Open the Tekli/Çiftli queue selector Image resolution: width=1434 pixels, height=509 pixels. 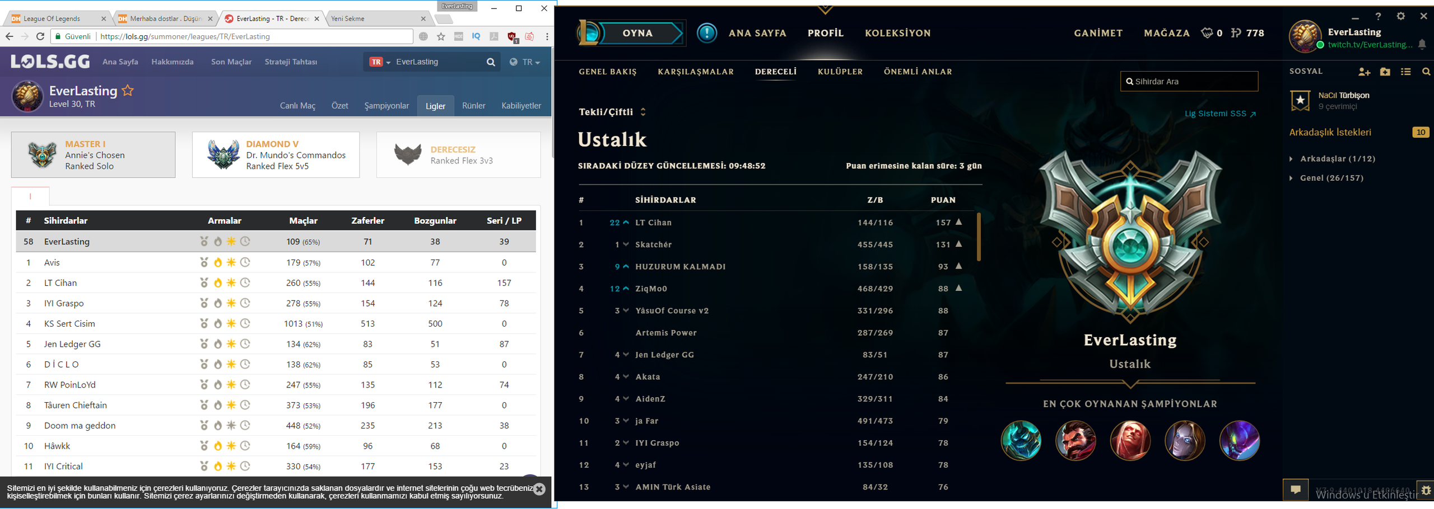612,112
